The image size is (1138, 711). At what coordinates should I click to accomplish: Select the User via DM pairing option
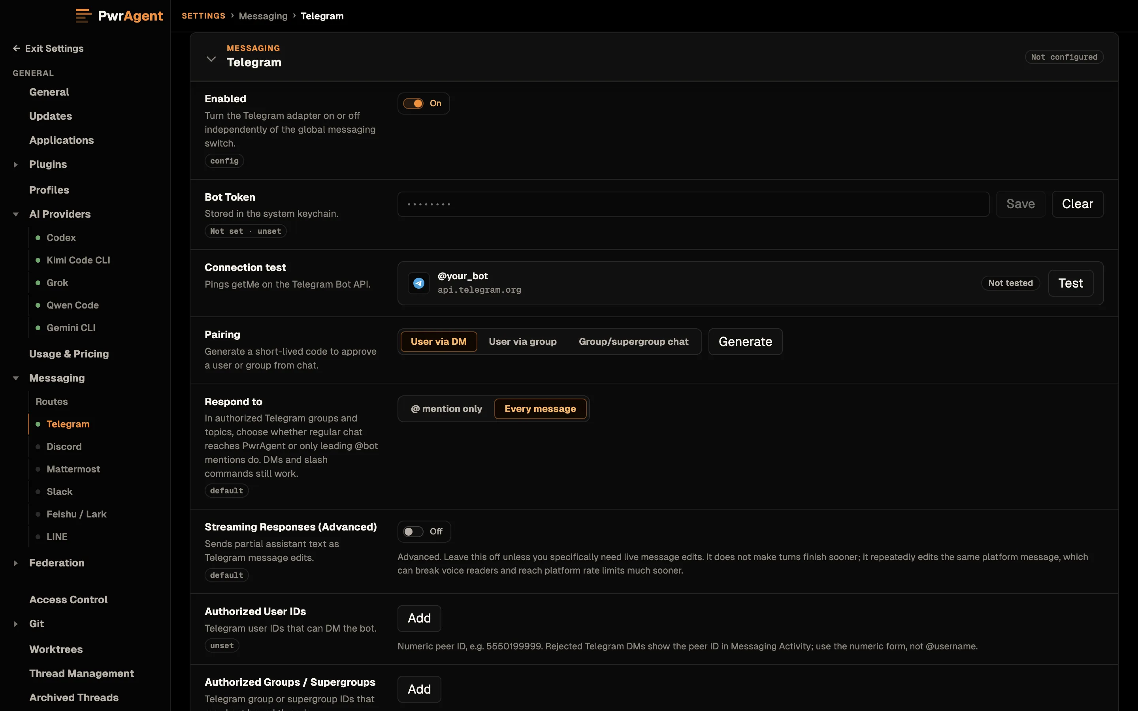tap(438, 341)
